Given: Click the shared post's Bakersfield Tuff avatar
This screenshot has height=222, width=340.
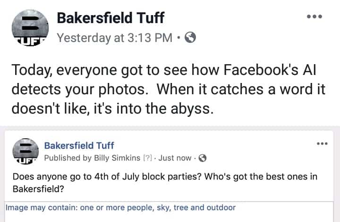Looking at the screenshot, I should 25,151.
